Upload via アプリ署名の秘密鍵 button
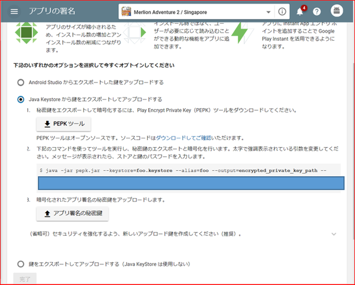The width and height of the screenshot is (355, 285). coord(72,213)
